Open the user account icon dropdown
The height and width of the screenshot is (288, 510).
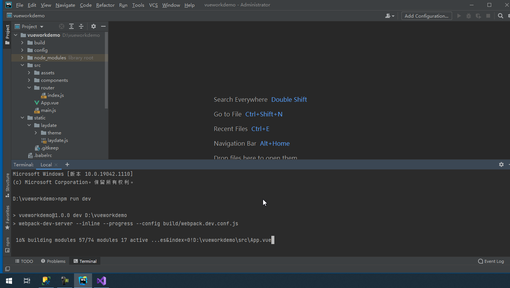point(390,16)
